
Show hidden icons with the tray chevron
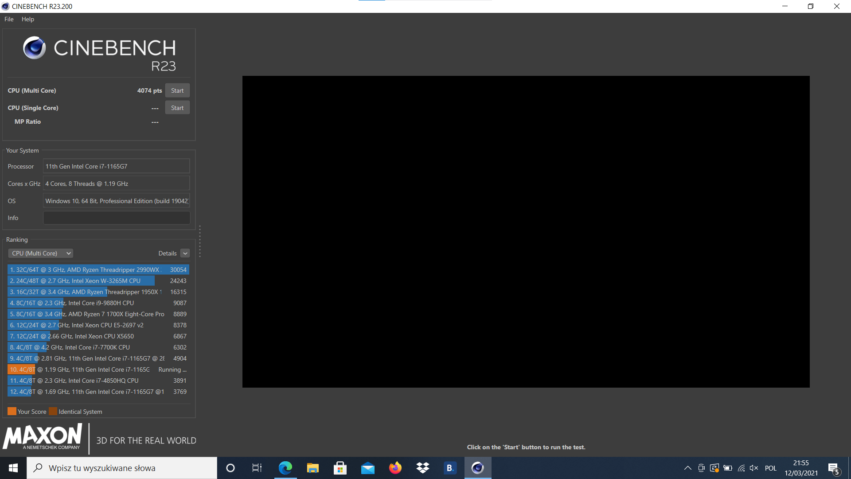[x=687, y=468]
